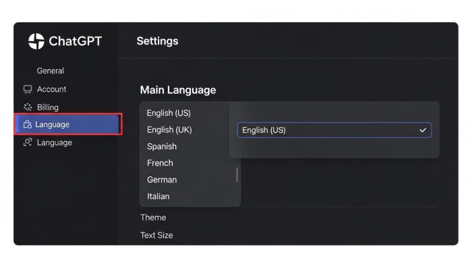This screenshot has height=257, width=472.
Task: Click the Text Size setting row
Action: click(156, 235)
